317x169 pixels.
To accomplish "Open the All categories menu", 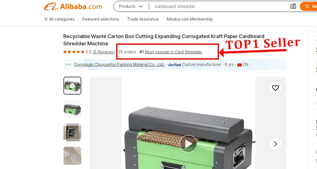I will coord(59,19).
